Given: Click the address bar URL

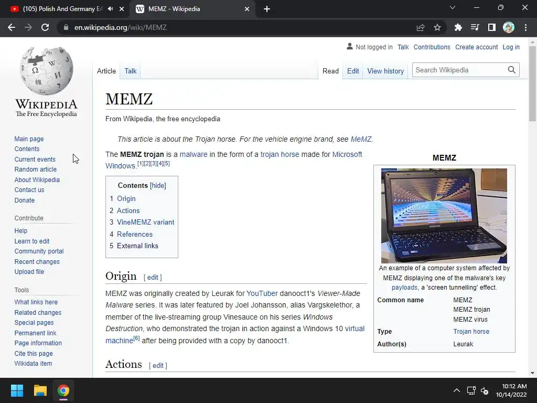Looking at the screenshot, I should pyautogui.click(x=121, y=27).
